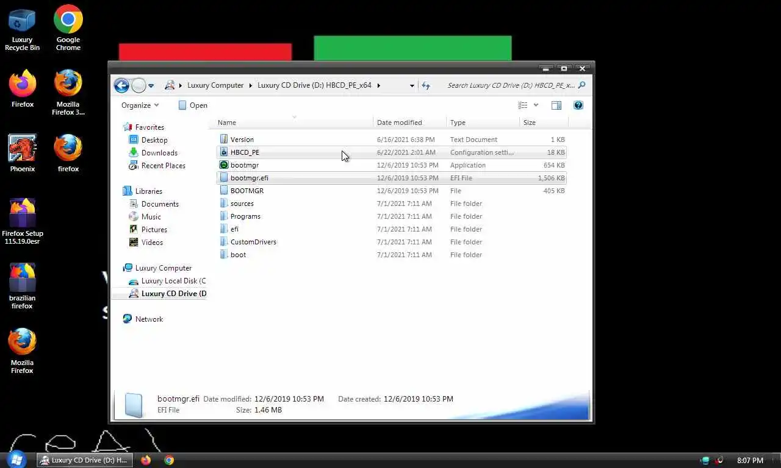781x468 pixels.
Task: Click the Explorer Forward arrow button
Action: (139, 85)
